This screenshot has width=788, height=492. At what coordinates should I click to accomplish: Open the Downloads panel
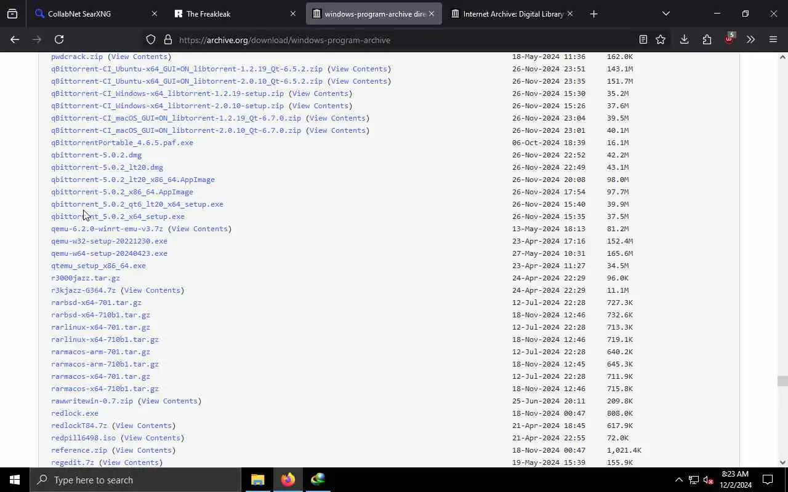click(684, 39)
